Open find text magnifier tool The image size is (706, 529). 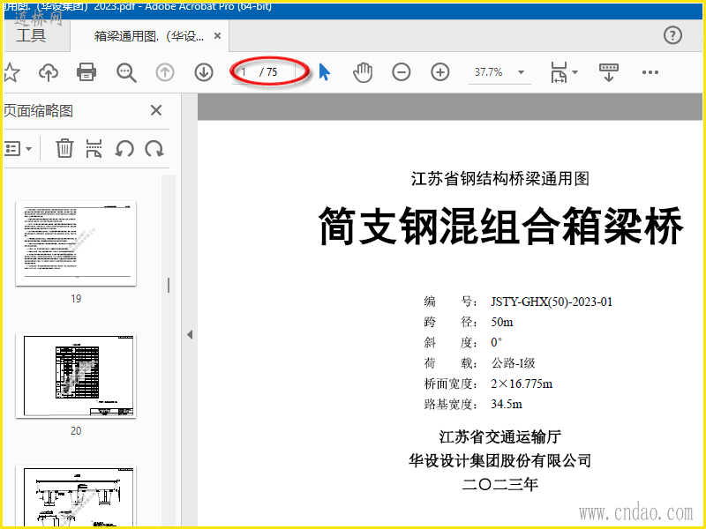pos(126,72)
